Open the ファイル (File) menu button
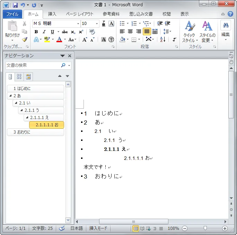 pyautogui.click(x=12, y=14)
